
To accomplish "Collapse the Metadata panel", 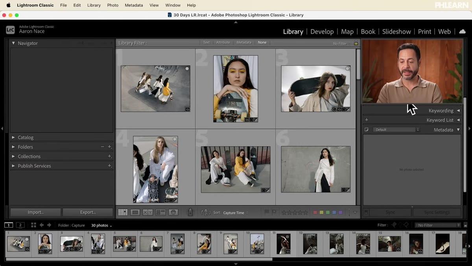I will click(x=458, y=130).
